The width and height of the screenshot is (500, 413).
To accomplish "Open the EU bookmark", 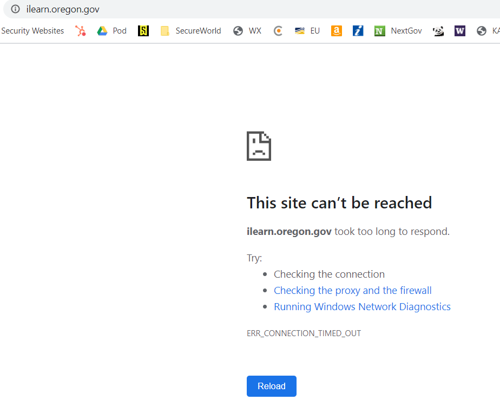I will [307, 31].
